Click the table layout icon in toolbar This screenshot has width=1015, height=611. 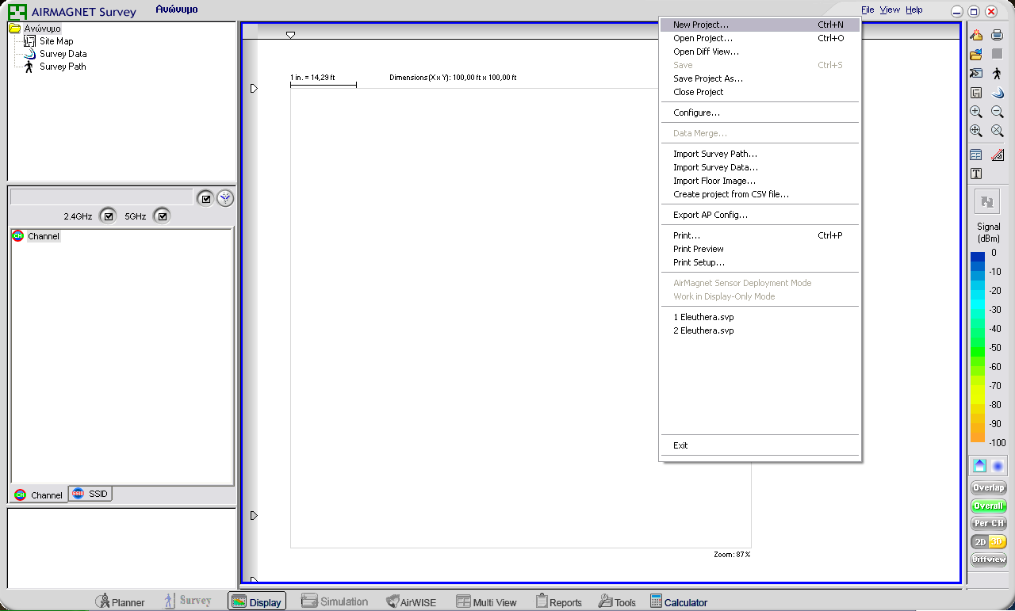pos(976,155)
